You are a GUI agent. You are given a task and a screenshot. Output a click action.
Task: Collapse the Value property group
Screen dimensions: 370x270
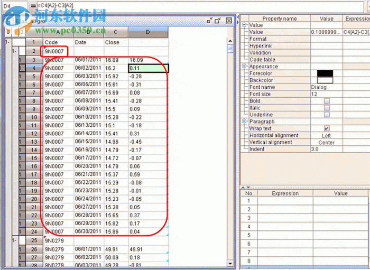tap(245, 25)
